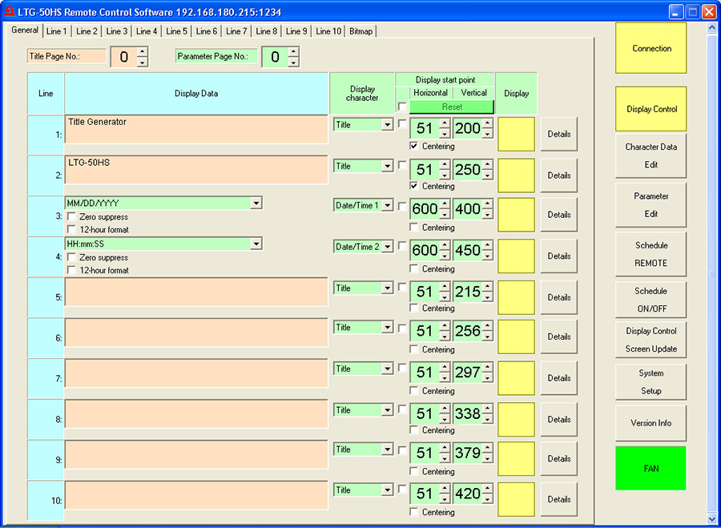Open Details for Line 2

point(558,175)
